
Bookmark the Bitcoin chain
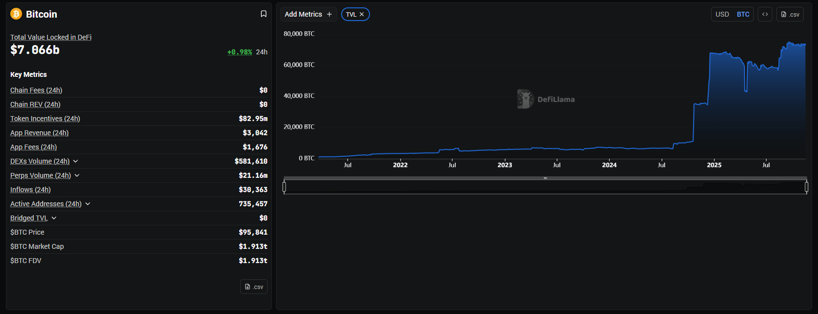click(264, 14)
